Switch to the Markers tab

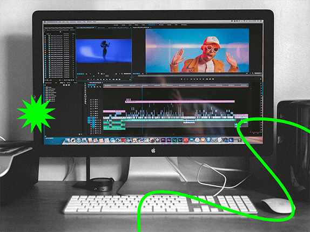click(x=69, y=83)
